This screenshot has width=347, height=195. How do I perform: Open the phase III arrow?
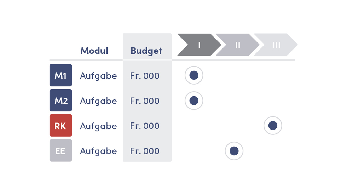[x=276, y=45]
